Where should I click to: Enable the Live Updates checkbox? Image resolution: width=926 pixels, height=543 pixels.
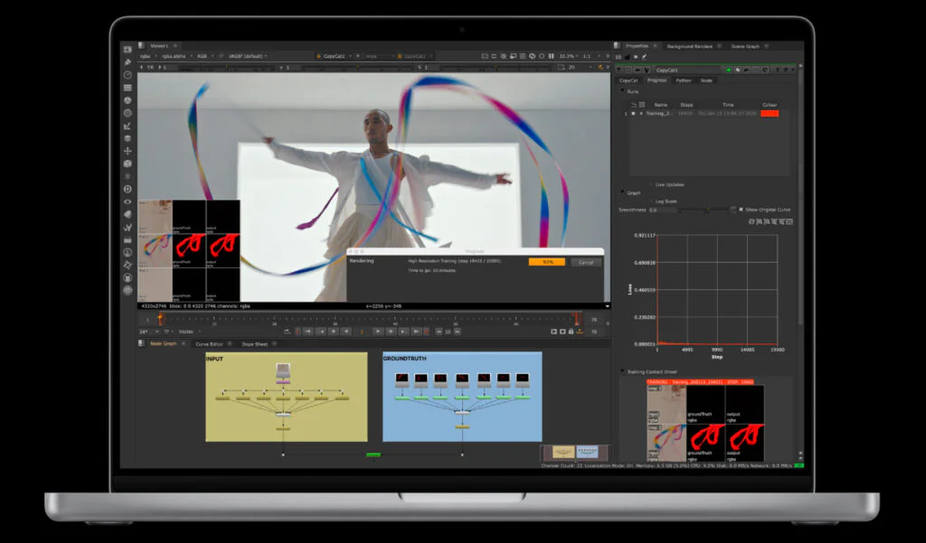click(x=652, y=184)
